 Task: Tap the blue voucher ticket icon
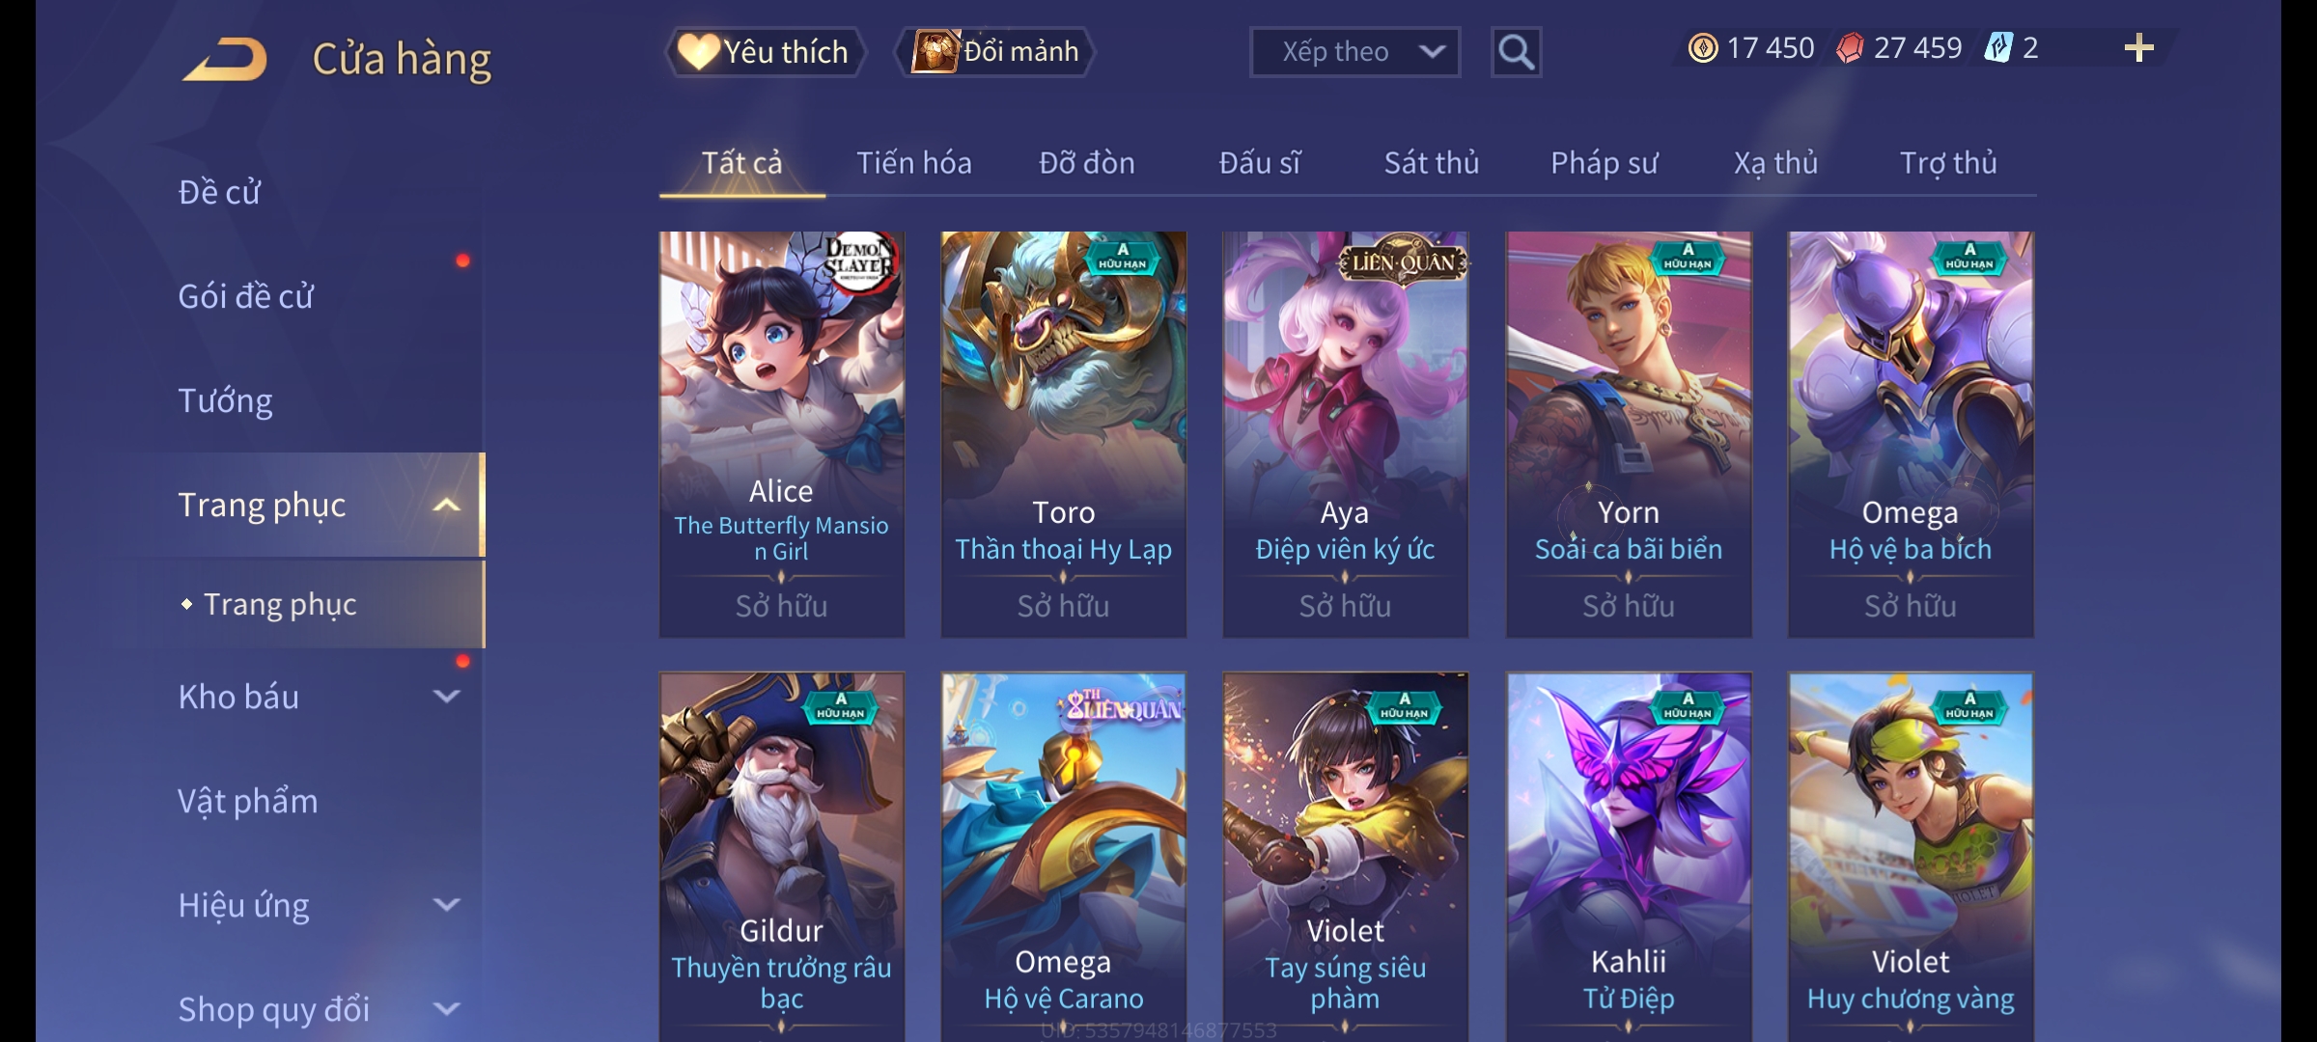coord(1997,48)
